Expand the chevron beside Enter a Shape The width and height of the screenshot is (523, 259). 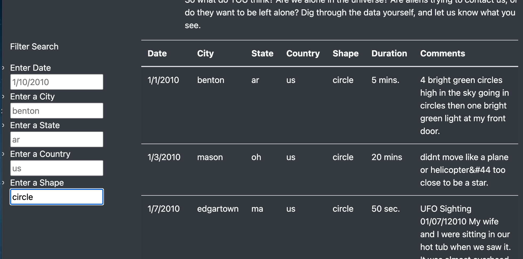[x=3, y=182]
